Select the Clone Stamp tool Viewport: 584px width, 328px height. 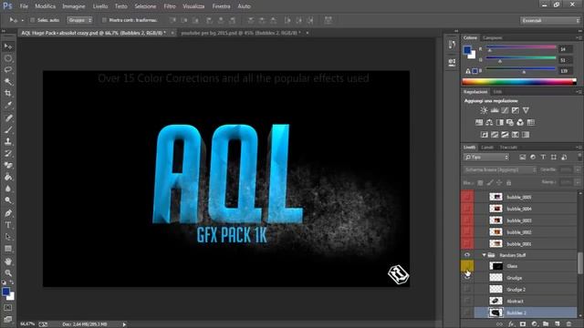point(8,141)
